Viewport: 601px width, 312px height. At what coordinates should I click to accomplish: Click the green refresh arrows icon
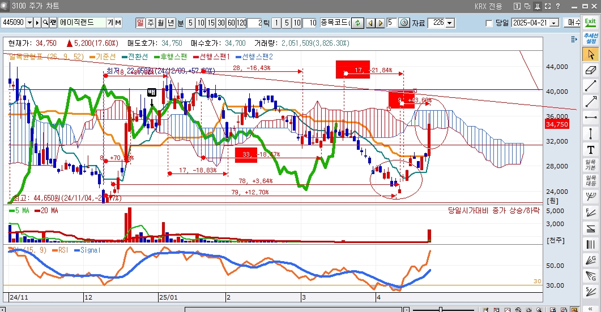click(x=357, y=23)
